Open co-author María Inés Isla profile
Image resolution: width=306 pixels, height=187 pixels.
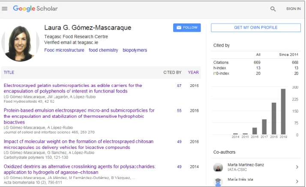(x=240, y=179)
